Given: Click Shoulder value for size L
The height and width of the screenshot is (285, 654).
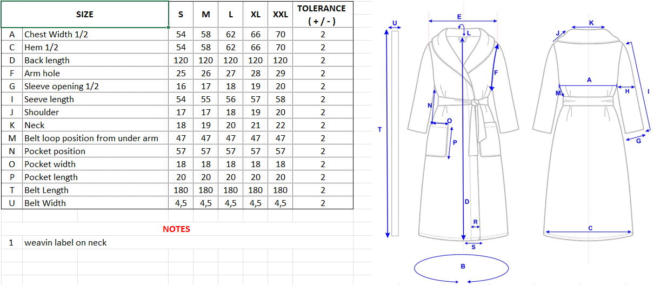Looking at the screenshot, I should tap(231, 112).
